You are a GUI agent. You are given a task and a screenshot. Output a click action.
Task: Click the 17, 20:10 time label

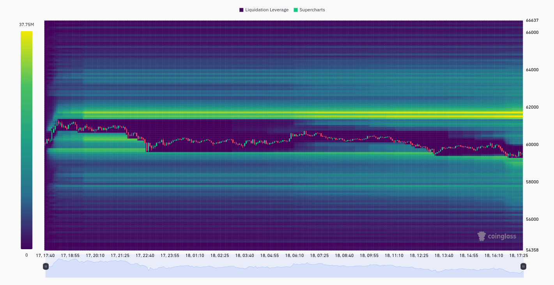95,255
